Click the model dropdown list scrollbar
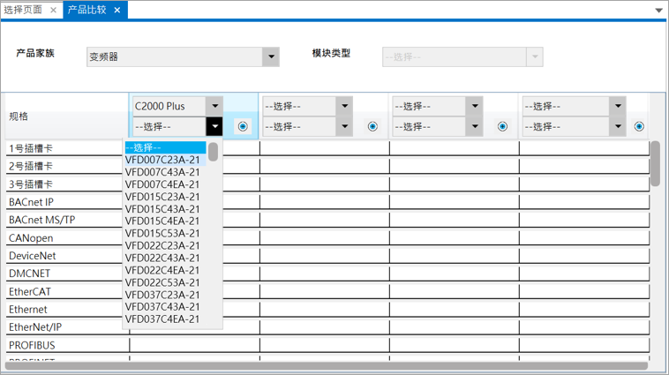This screenshot has height=375, width=669. 214,154
